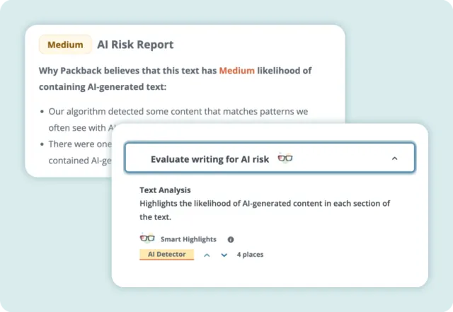Click the AI Risk Report title

135,45
